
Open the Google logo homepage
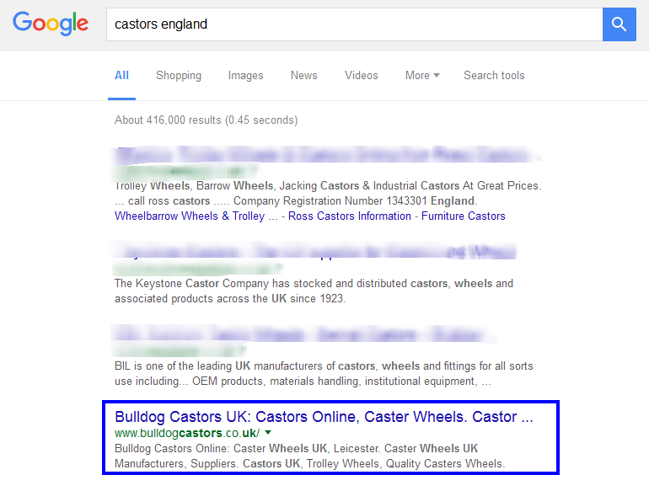tap(51, 24)
